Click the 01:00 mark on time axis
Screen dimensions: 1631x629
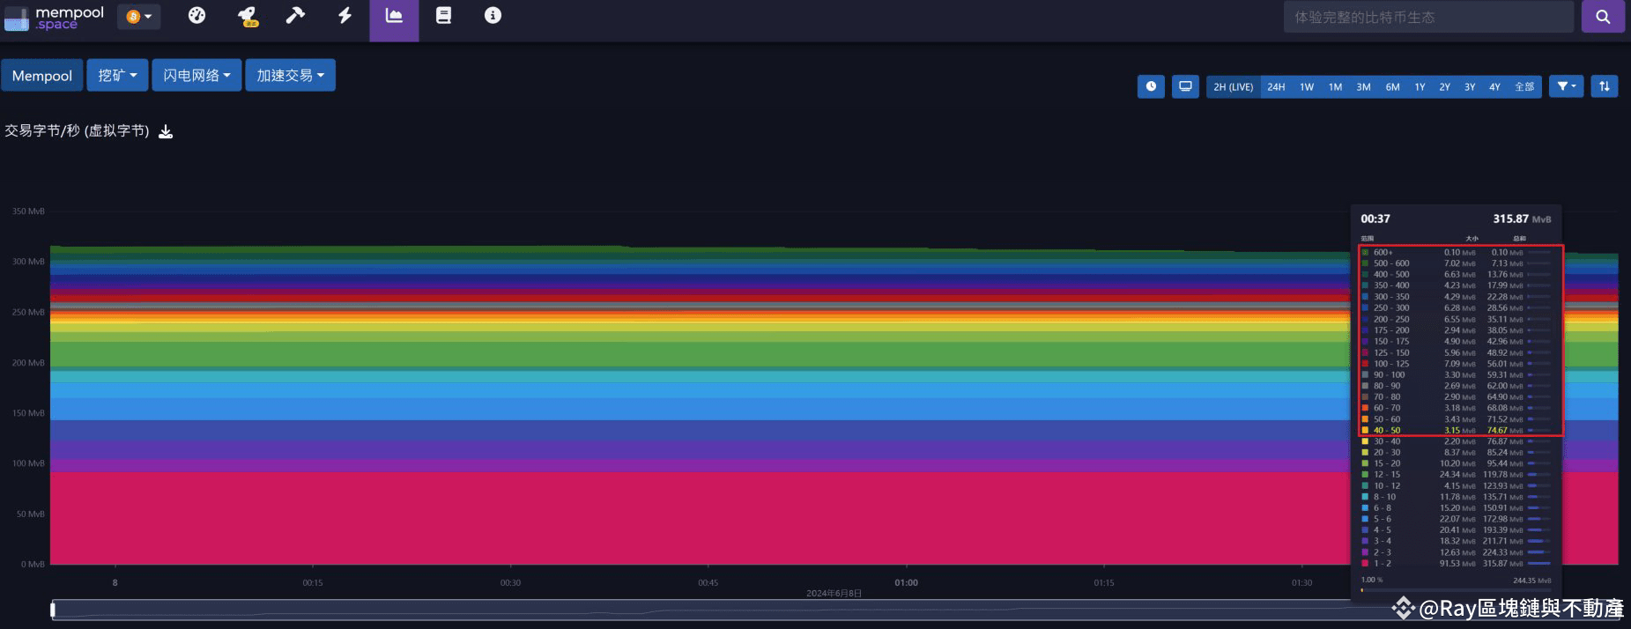(907, 583)
